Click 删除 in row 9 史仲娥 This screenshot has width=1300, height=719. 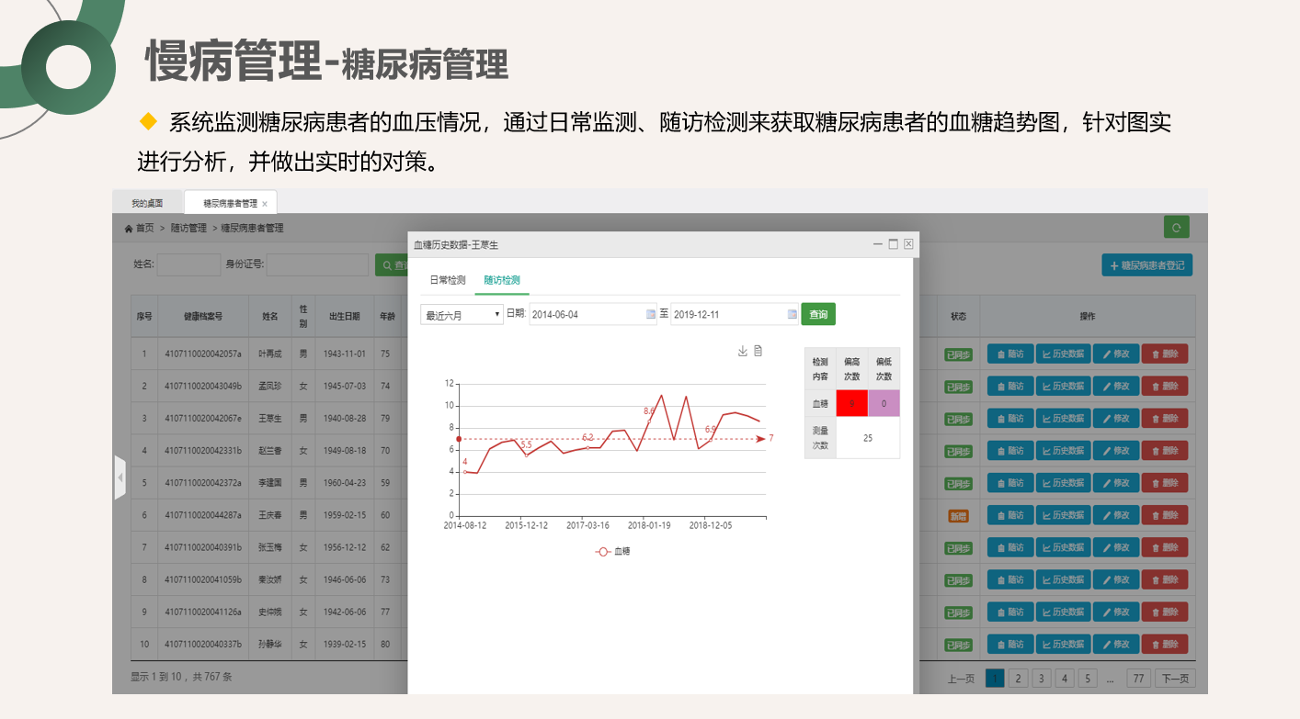[x=1165, y=612]
